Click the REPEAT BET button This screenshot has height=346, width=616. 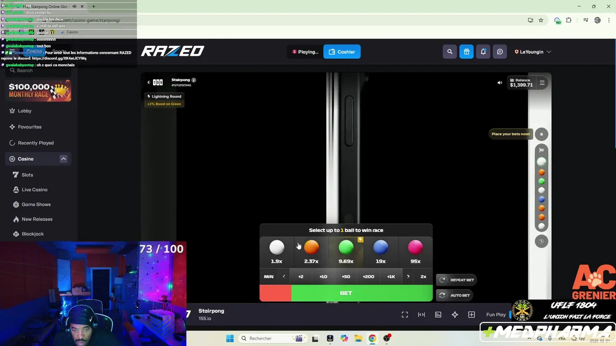[x=456, y=280]
